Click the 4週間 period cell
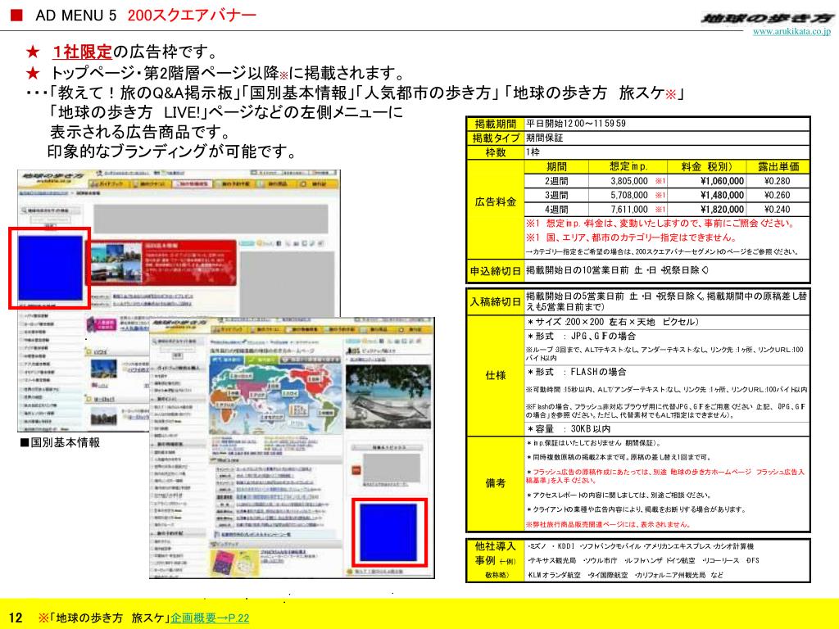 tap(556, 210)
